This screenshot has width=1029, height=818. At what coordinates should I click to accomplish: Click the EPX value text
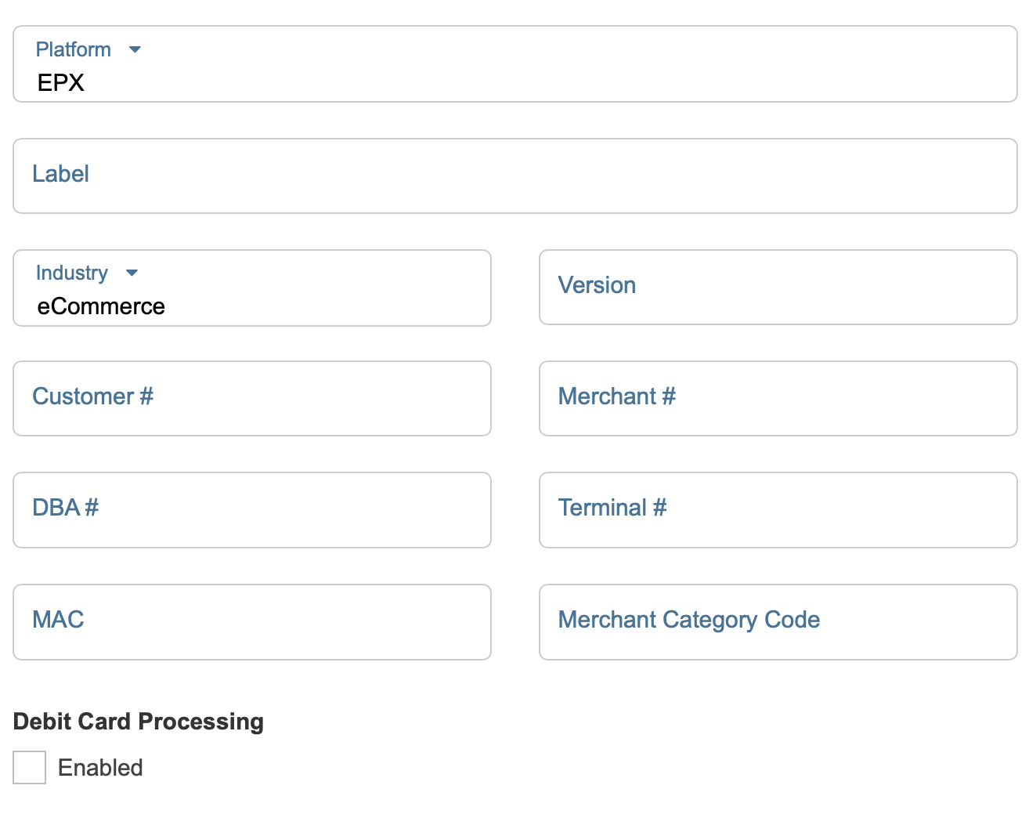tap(60, 83)
